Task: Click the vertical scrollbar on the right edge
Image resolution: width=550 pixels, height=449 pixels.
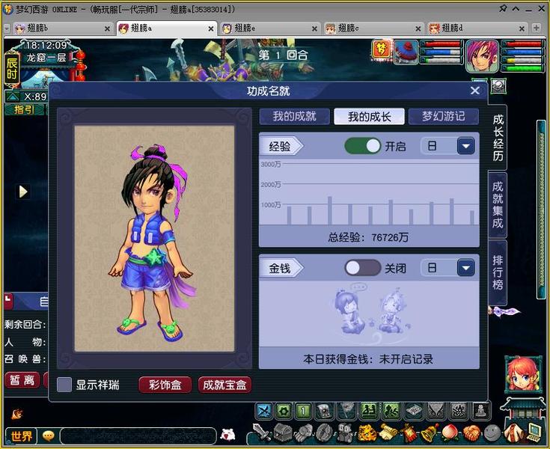Action: click(541, 210)
